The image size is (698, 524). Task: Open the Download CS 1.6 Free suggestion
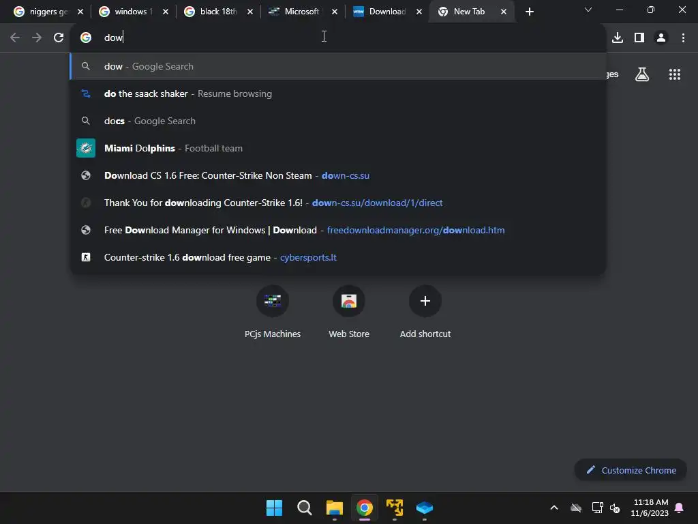pyautogui.click(x=338, y=175)
